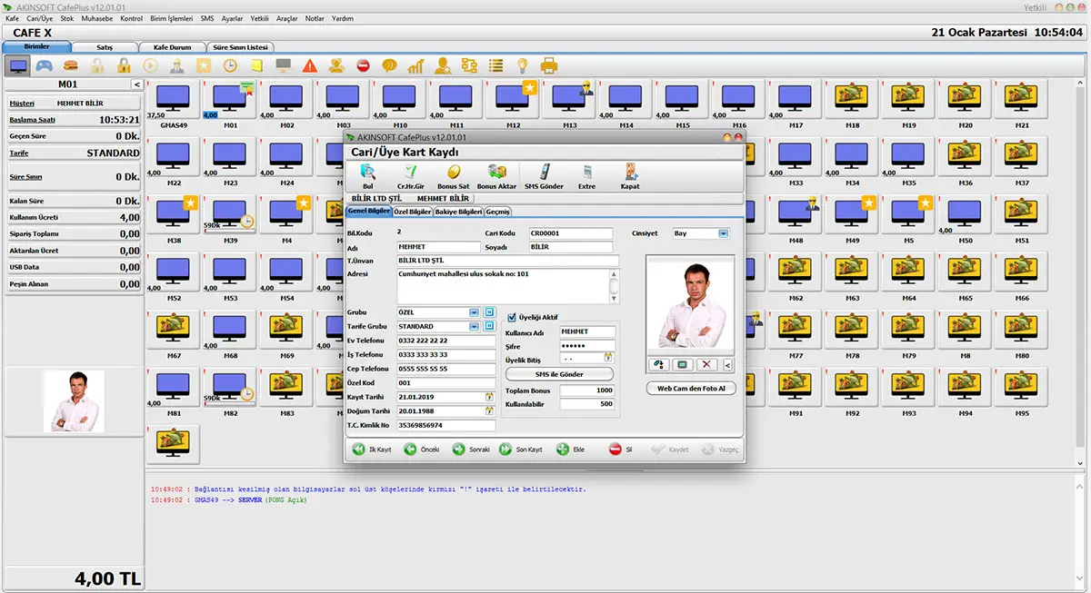Viewport: 1091px width, 593px height.
Task: Click the load photo icon under portrait
Action: (x=660, y=364)
